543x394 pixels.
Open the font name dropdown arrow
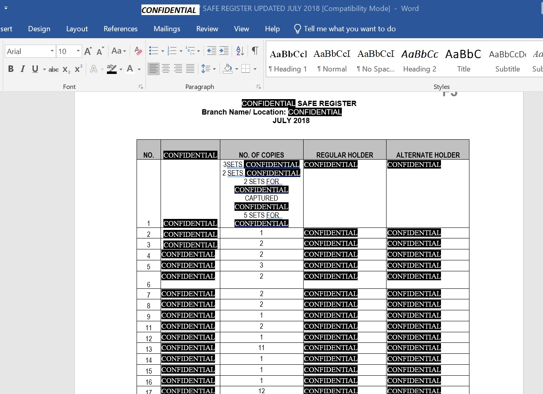click(x=52, y=51)
